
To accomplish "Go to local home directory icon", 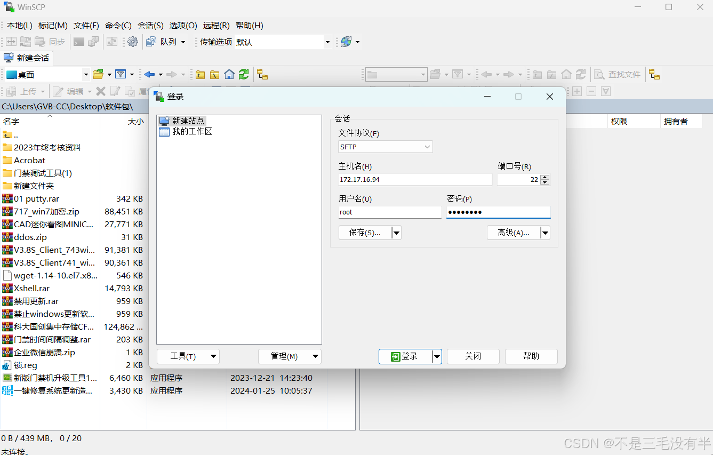I will pyautogui.click(x=229, y=74).
